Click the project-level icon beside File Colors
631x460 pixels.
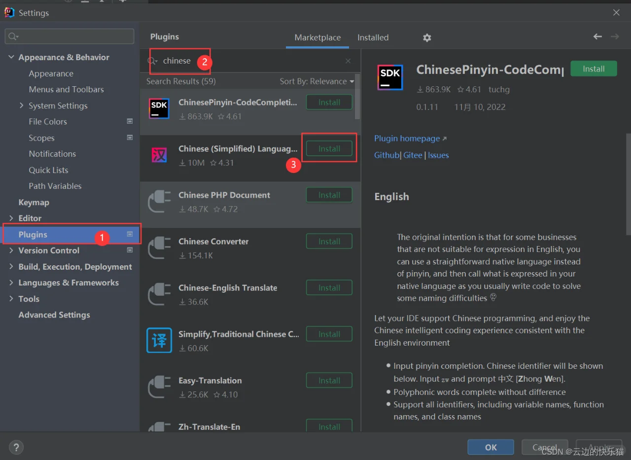[x=130, y=121]
